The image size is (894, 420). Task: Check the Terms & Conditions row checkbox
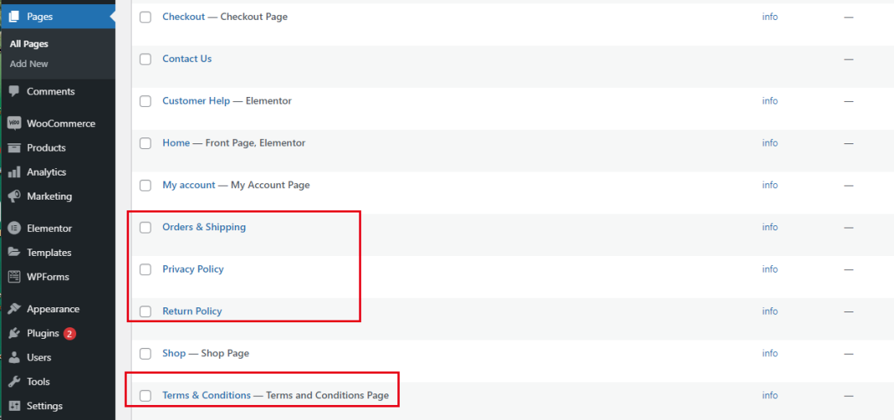tap(146, 395)
